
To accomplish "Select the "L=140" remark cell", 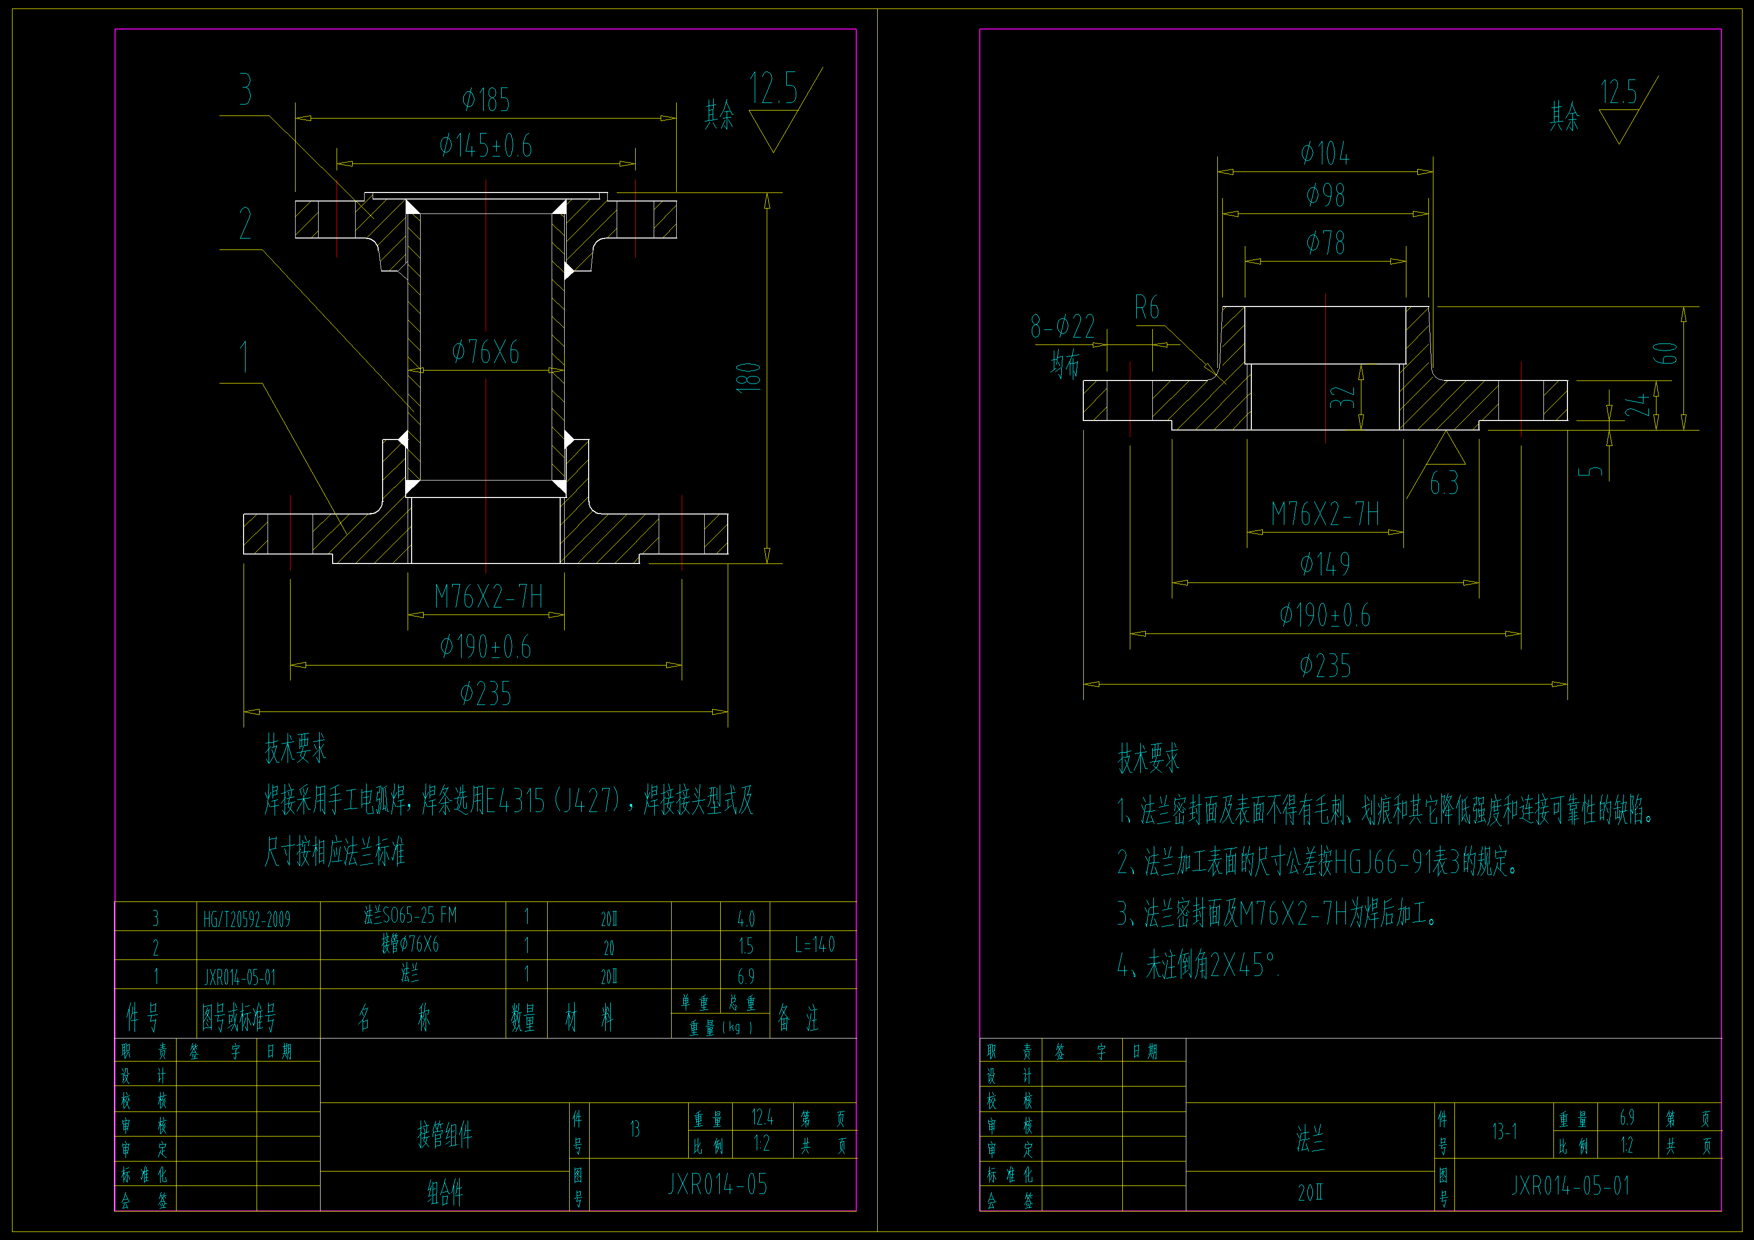I will [x=814, y=945].
